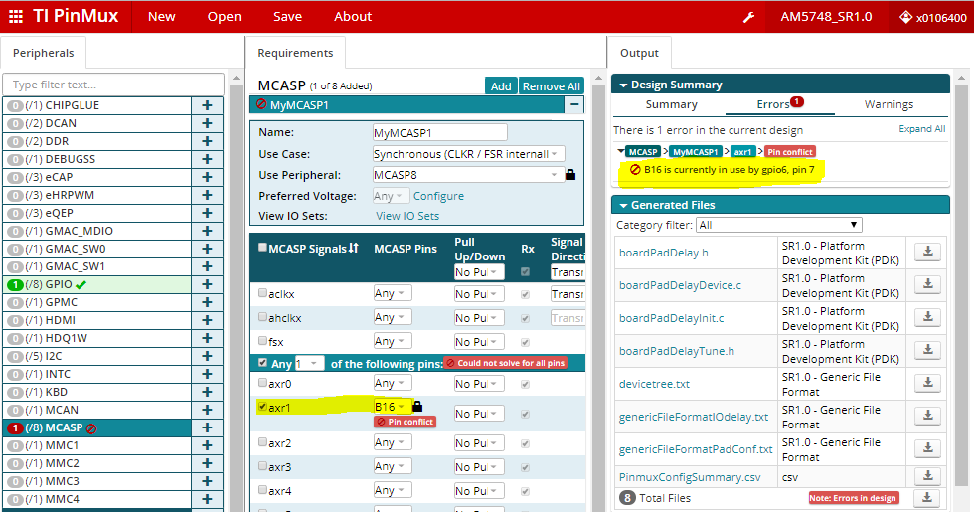Add an MMC1 peripheral using plus icon
The width and height of the screenshot is (974, 512).
207,445
